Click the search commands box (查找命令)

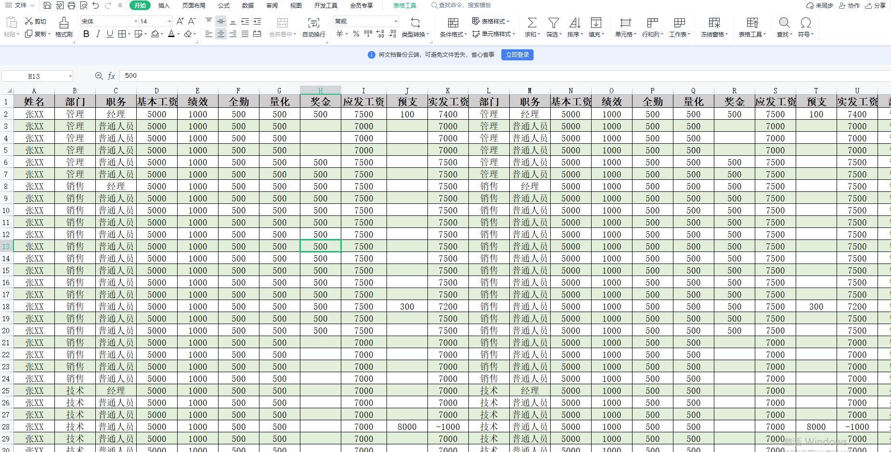[x=461, y=5]
